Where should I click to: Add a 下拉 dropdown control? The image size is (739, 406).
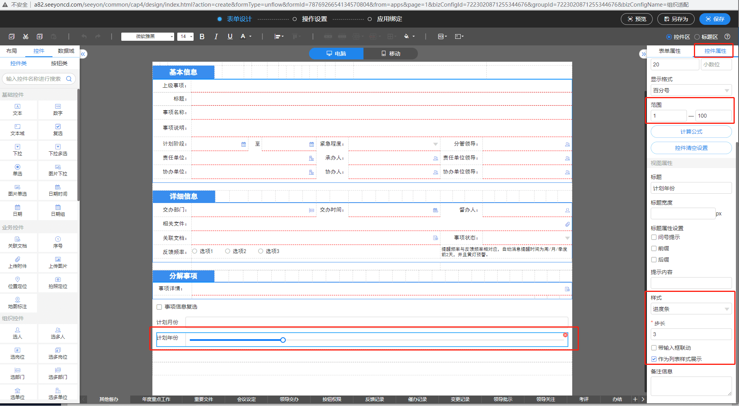[x=17, y=150]
